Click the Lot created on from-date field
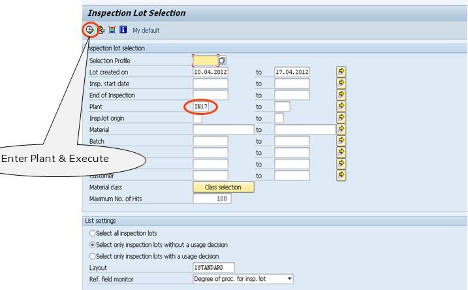The image size is (468, 290). 210,72
